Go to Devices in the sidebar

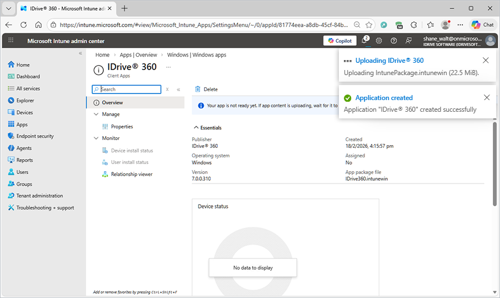coord(20,112)
